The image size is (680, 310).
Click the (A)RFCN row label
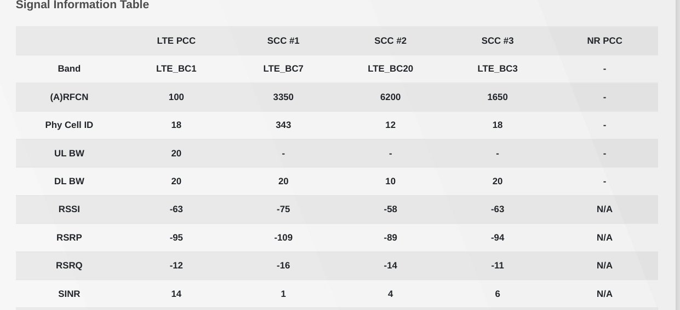tap(69, 97)
